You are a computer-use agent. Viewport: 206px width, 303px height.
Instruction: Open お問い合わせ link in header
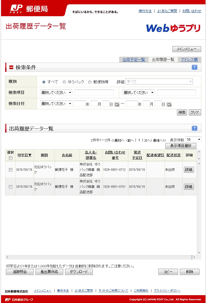192,11
